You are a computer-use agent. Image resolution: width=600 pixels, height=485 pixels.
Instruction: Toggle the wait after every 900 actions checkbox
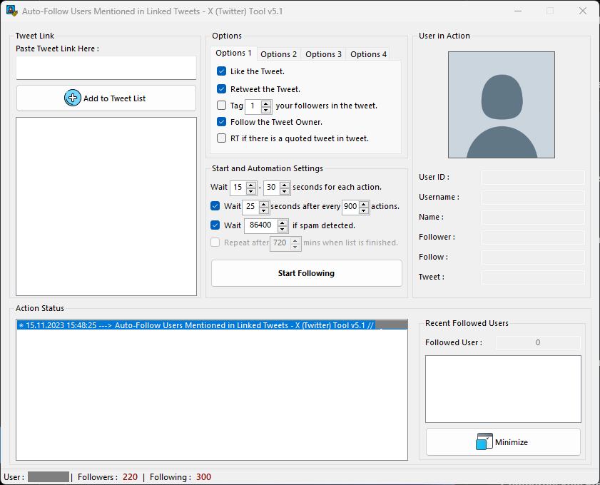[x=215, y=206]
